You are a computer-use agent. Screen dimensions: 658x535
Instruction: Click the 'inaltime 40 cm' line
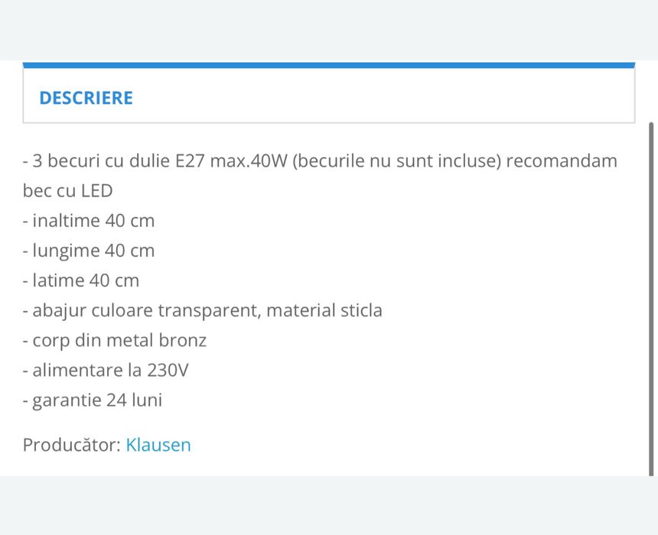93,221
